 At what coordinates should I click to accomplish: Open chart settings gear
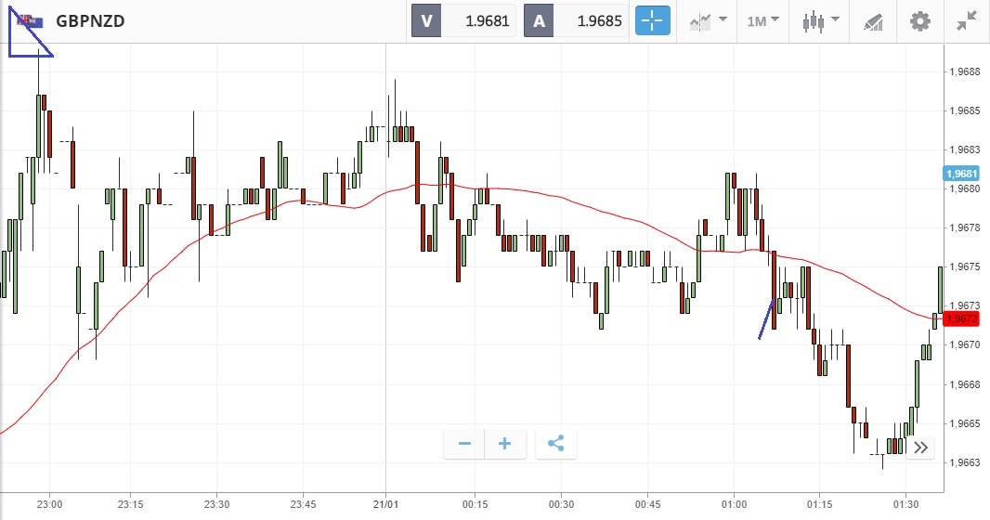point(919,20)
